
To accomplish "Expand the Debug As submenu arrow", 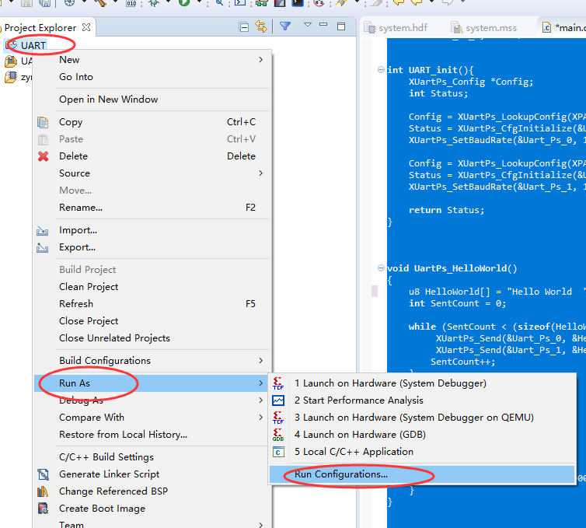I will (261, 400).
